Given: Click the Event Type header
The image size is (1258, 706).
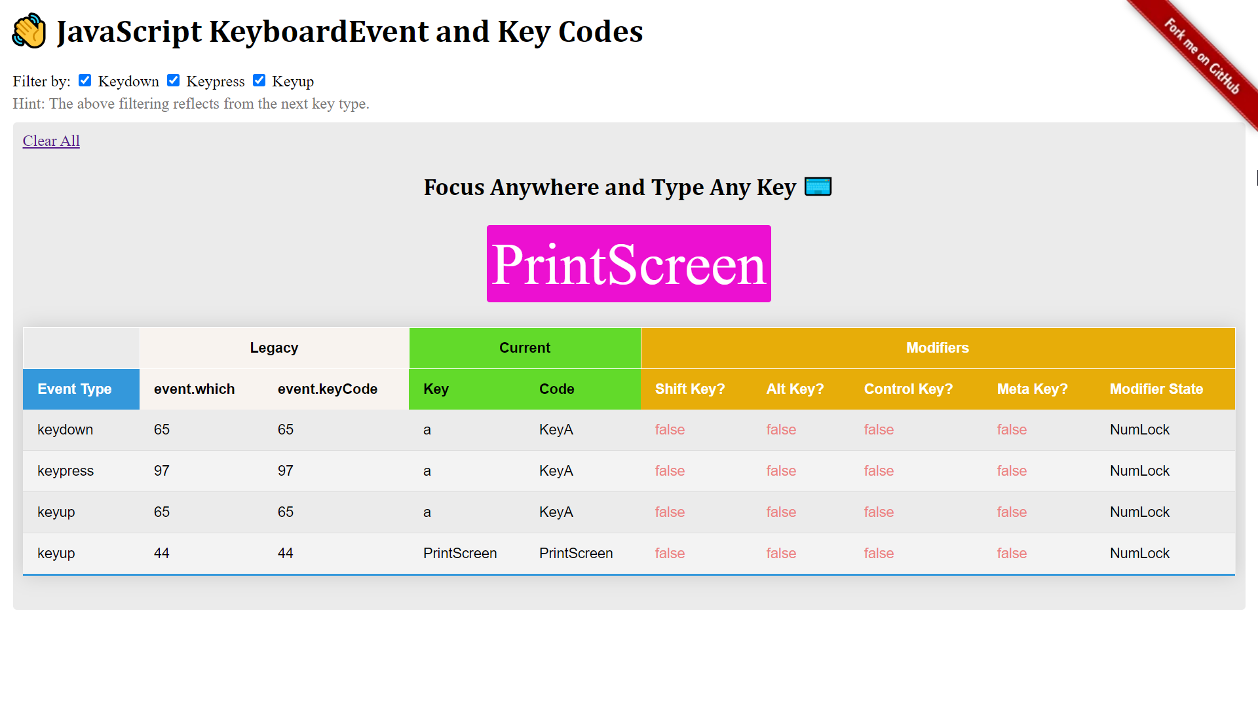Looking at the screenshot, I should coord(74,389).
